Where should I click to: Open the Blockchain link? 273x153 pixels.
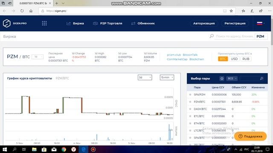click(x=197, y=59)
